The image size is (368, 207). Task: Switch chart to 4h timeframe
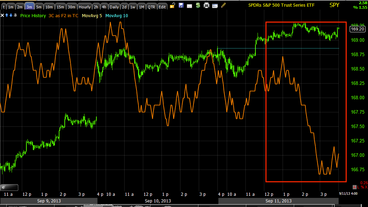[x=104, y=7]
